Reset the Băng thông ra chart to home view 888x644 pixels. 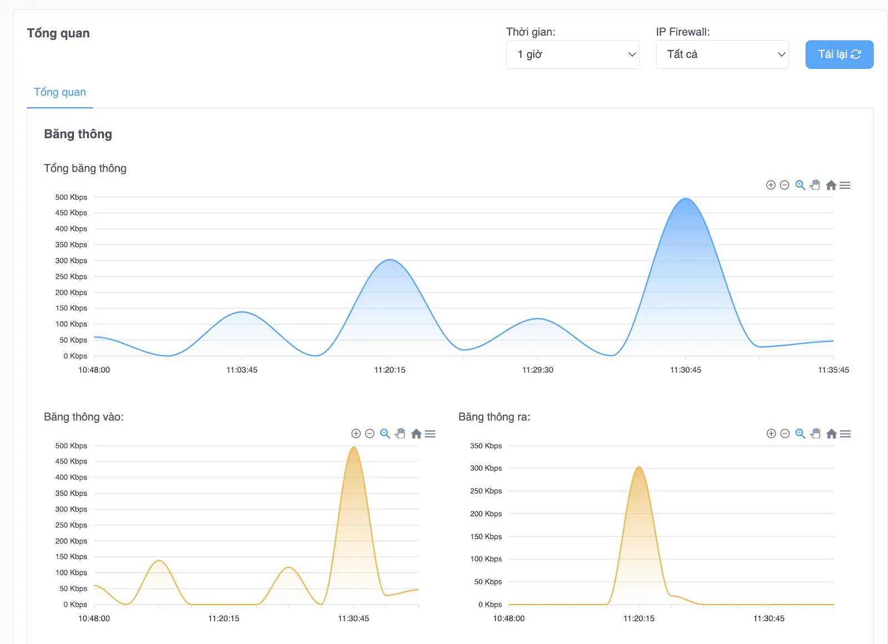pos(831,434)
